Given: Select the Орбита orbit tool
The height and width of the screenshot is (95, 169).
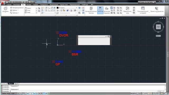Looking at the screenshot, I should pos(14,10).
